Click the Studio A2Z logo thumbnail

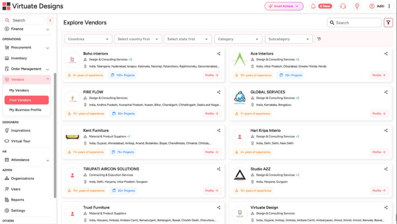pyautogui.click(x=239, y=175)
